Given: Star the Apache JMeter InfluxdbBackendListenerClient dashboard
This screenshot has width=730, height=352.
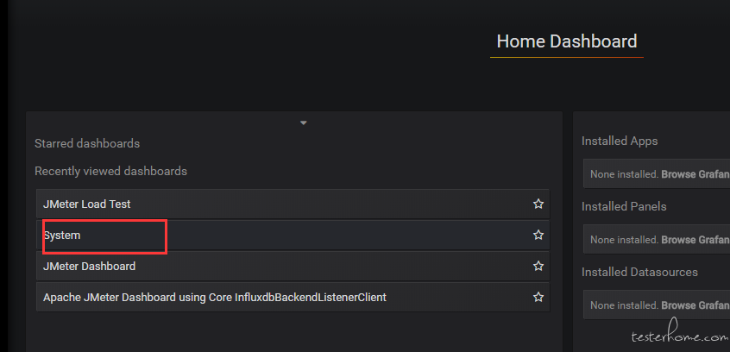Looking at the screenshot, I should click(538, 298).
